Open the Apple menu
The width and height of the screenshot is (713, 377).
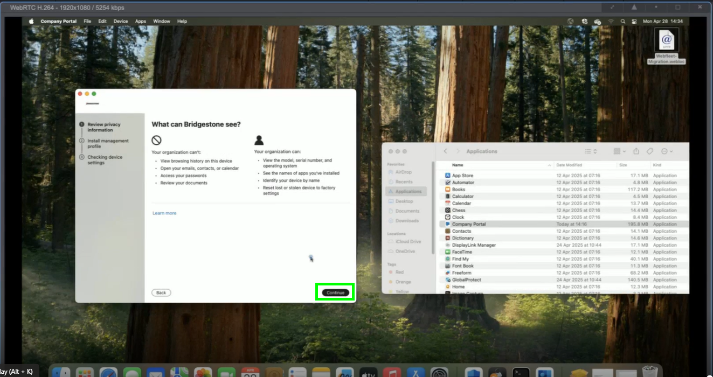click(x=31, y=21)
